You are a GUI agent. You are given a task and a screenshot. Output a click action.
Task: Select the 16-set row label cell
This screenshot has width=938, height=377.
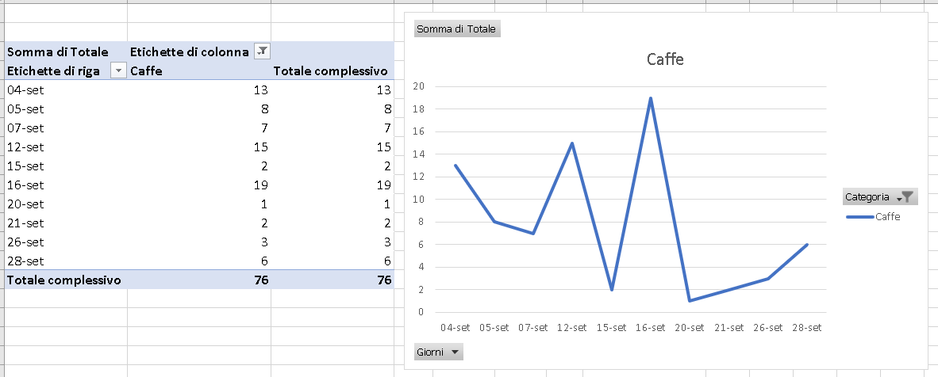pos(66,185)
